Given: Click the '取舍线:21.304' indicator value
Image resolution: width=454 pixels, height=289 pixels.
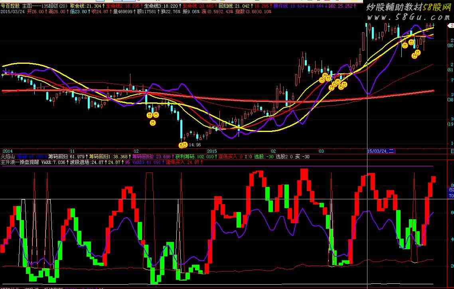Looking at the screenshot, I should point(85,6).
